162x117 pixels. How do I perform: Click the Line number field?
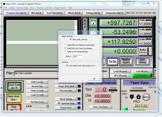pyautogui.click(x=41, y=106)
